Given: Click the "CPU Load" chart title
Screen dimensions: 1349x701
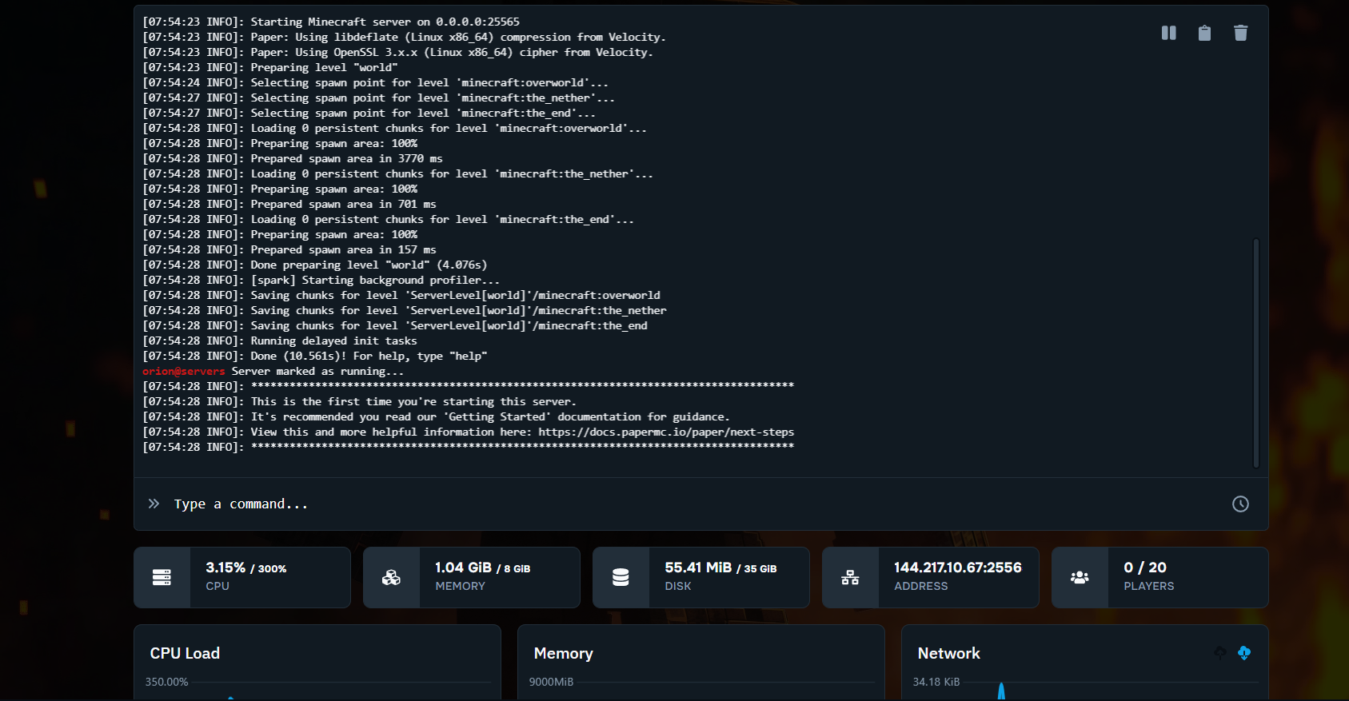Looking at the screenshot, I should tap(185, 653).
